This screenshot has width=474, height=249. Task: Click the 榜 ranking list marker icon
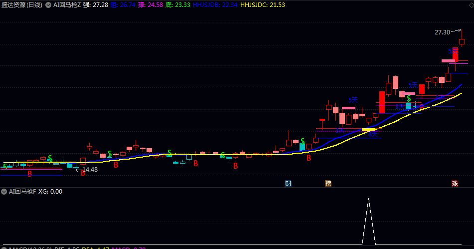pyautogui.click(x=328, y=183)
